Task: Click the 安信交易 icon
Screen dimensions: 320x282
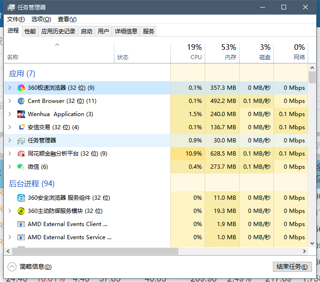Action: [x=21, y=127]
